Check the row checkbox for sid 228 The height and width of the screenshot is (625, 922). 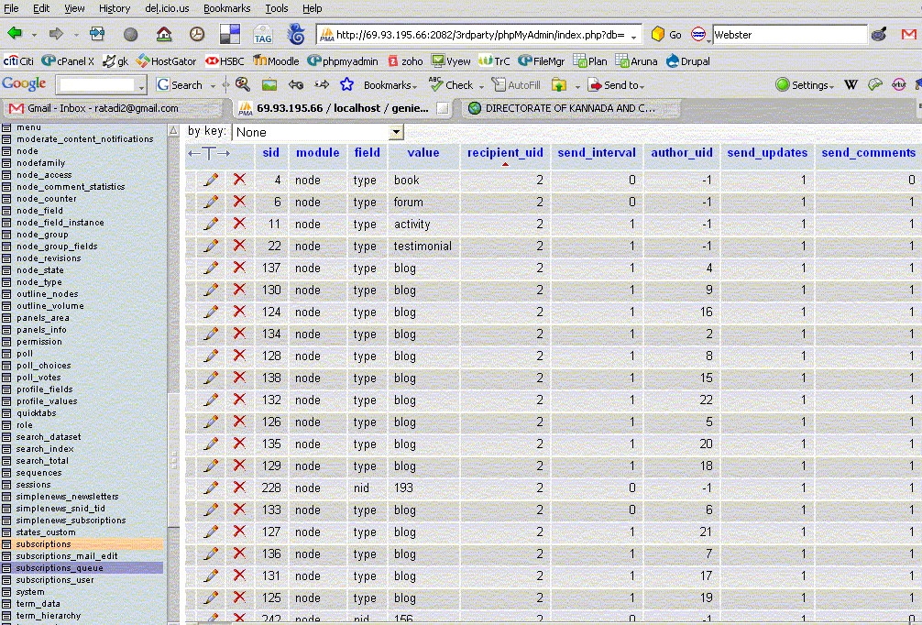[192, 488]
